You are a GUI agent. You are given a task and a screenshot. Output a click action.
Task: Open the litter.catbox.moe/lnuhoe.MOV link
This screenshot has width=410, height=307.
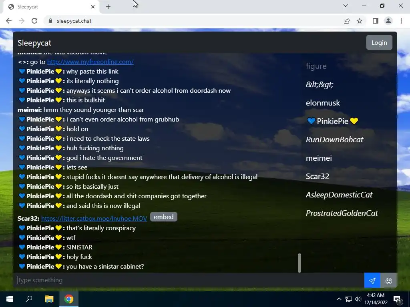coord(94,219)
